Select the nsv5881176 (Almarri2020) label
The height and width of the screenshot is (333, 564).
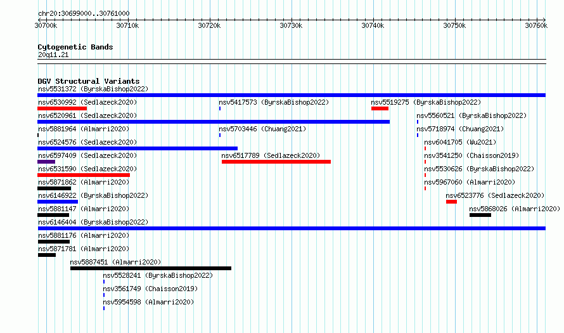84,235
